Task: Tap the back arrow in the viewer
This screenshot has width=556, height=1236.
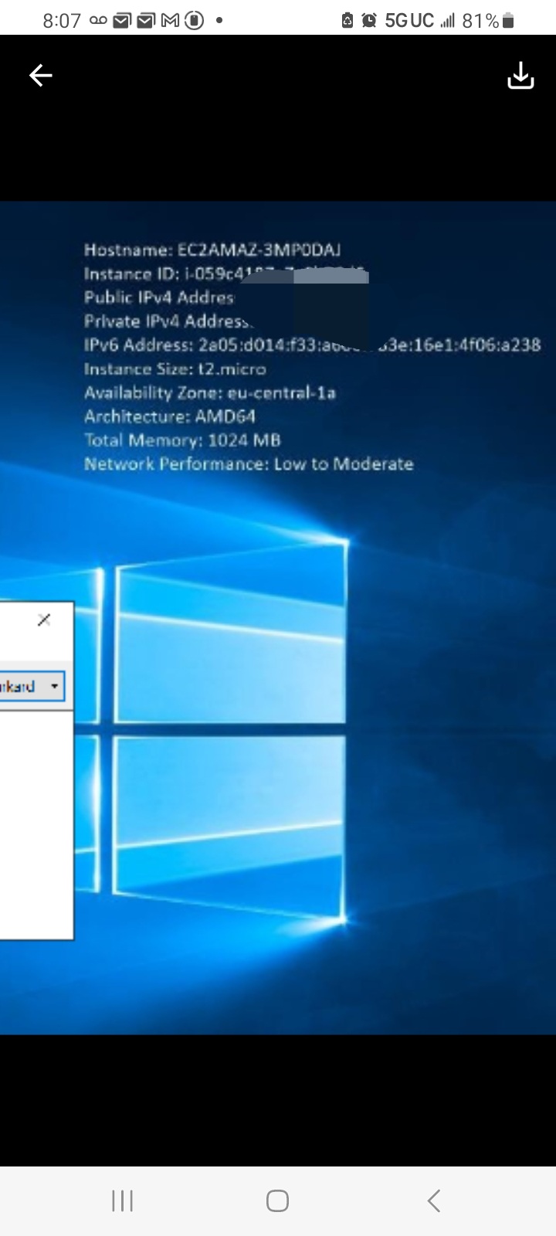Action: point(41,75)
